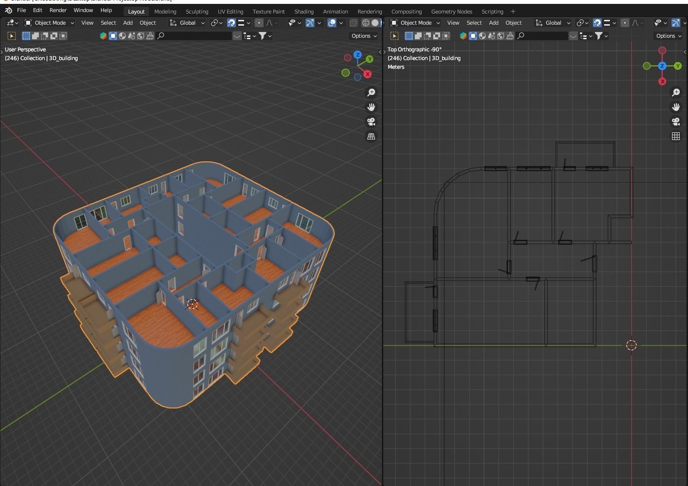Choose Extend selection mode in left viewport
688x486 pixels.
[x=35, y=36]
